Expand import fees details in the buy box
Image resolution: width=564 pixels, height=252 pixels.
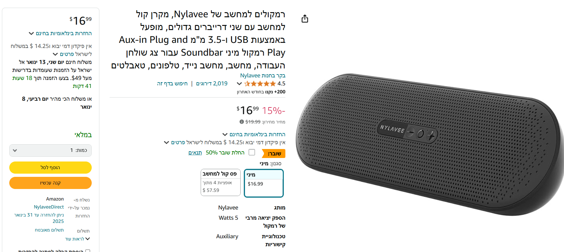55,54
